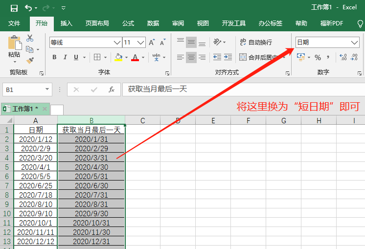Open the 等线 font name dropdown
This screenshot has height=249, width=365.
(117, 43)
